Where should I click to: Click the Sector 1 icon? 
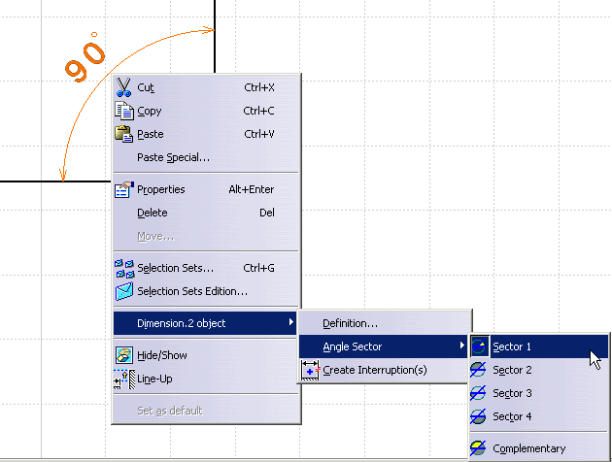pyautogui.click(x=479, y=346)
